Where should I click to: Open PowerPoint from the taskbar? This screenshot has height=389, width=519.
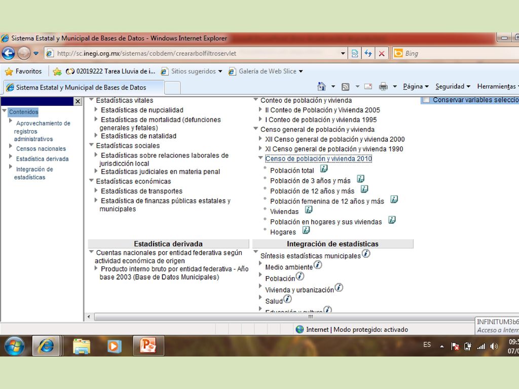147,345
